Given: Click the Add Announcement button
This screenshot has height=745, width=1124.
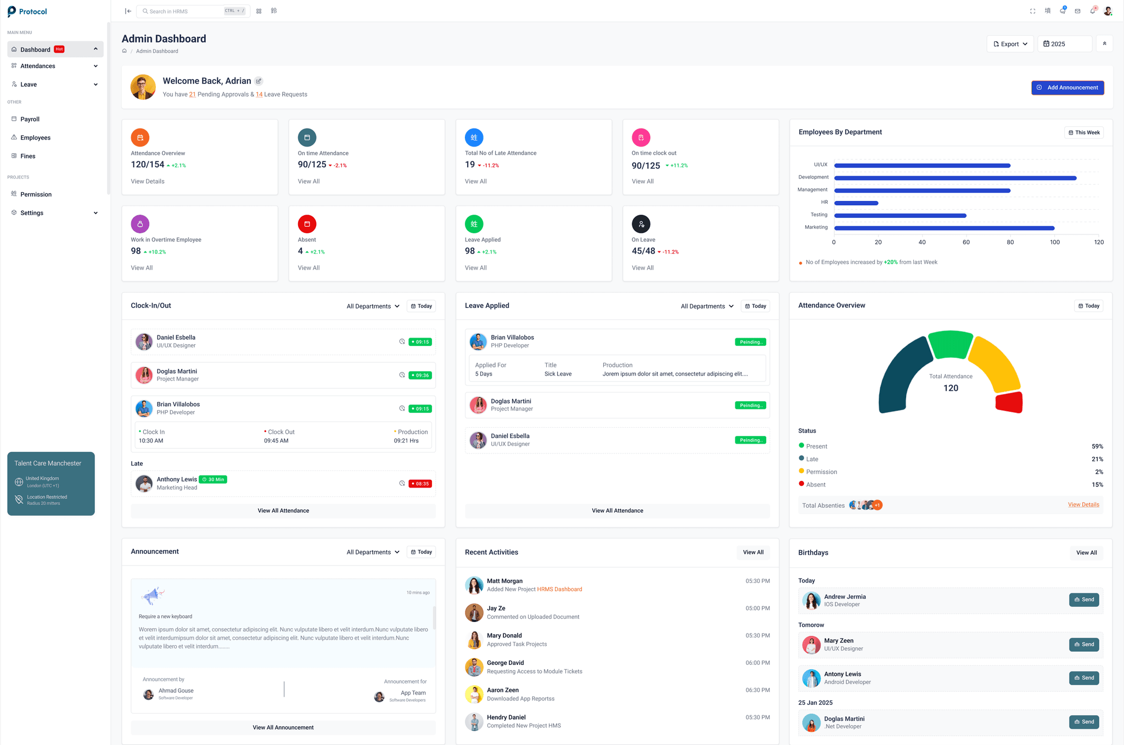Looking at the screenshot, I should tap(1067, 87).
